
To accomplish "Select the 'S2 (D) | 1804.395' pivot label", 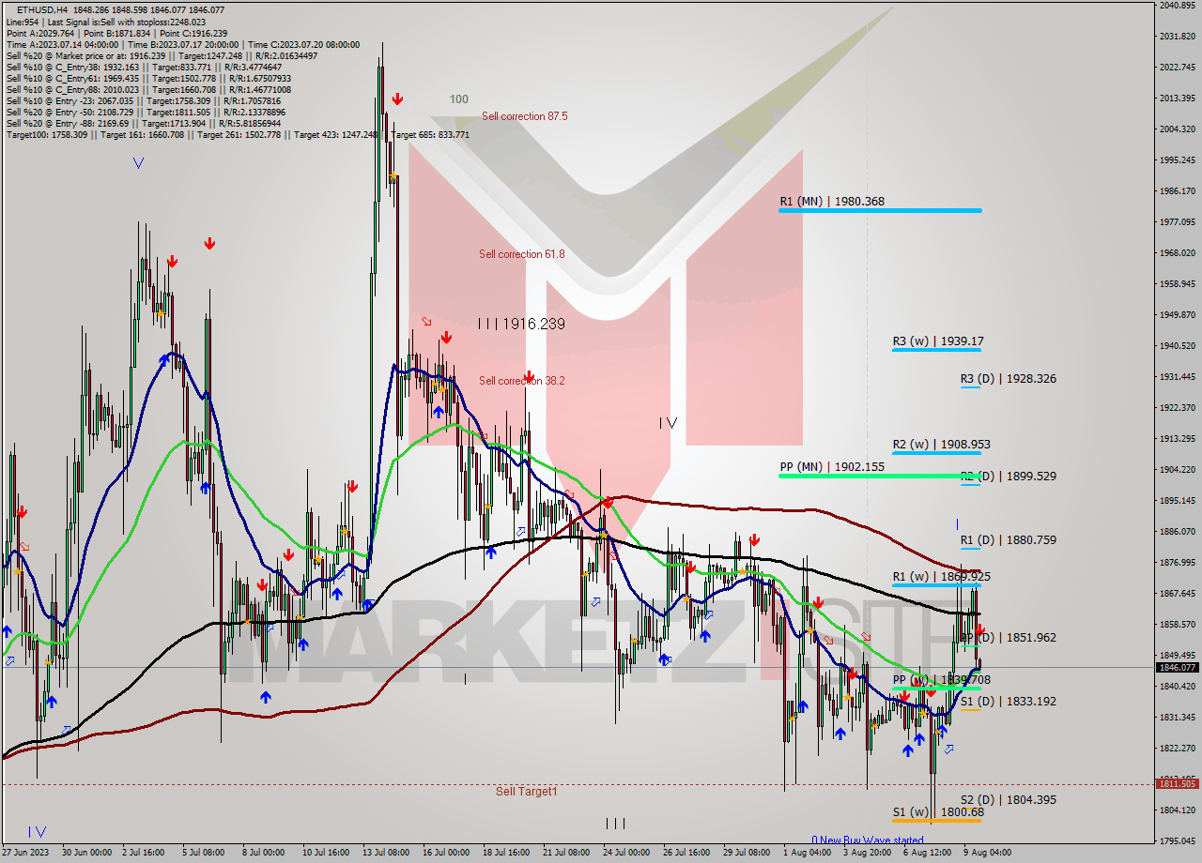I will click(x=1008, y=800).
